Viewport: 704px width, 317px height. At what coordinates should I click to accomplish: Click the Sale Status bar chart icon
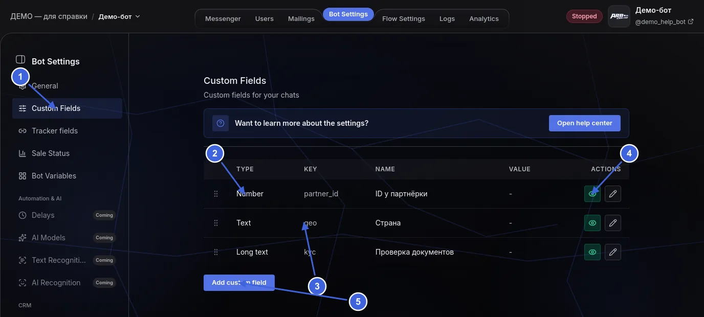[23, 153]
